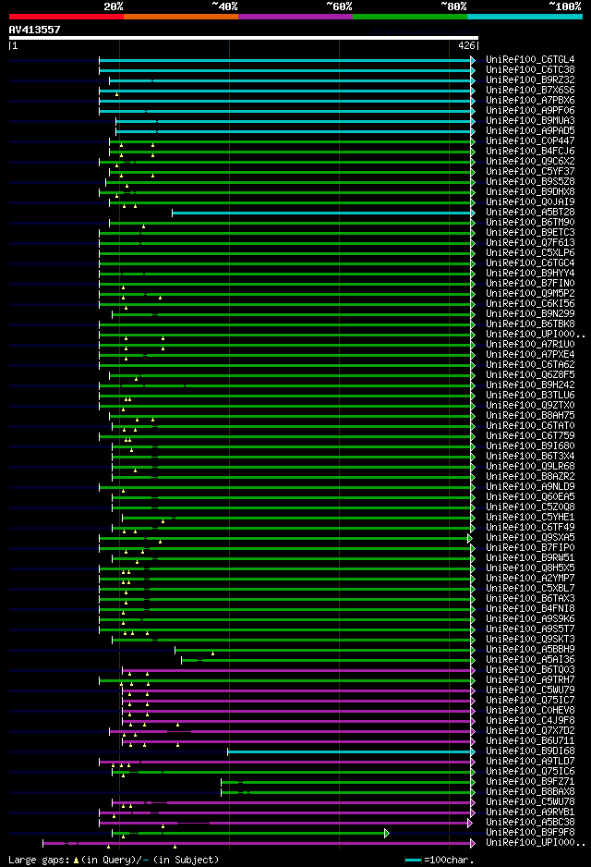Click the red 20% legend segment
Screen dimensions: 591x867
[66, 17]
